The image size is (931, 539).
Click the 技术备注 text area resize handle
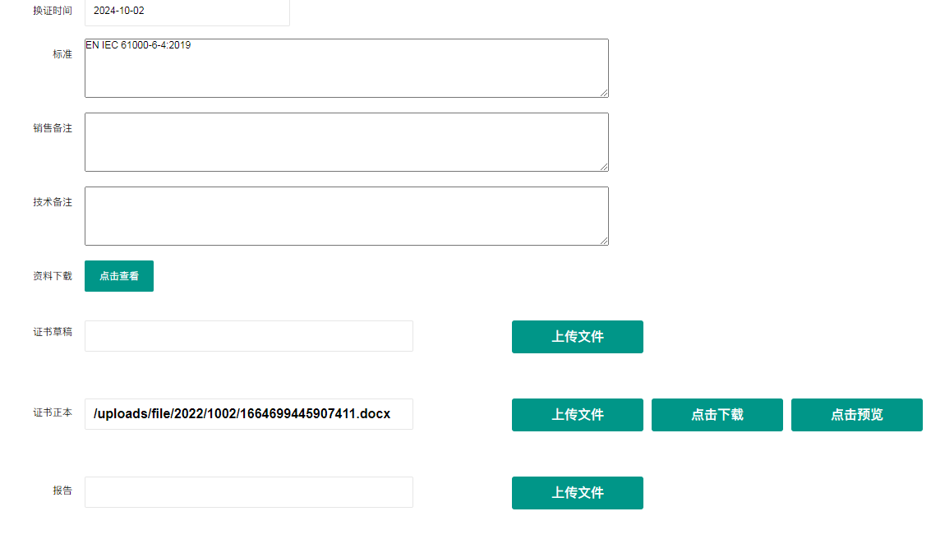pyautogui.click(x=604, y=241)
